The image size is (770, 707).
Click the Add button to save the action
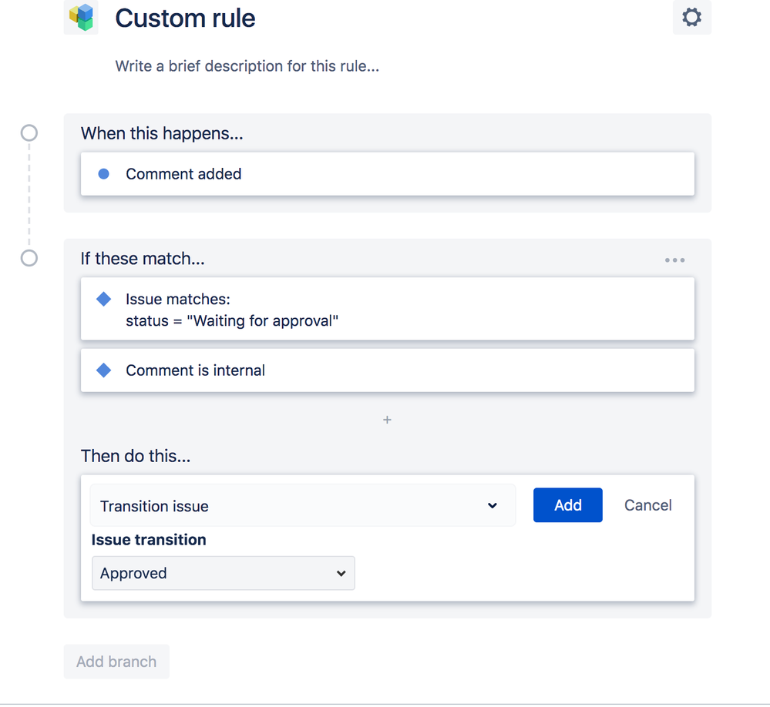(x=567, y=505)
